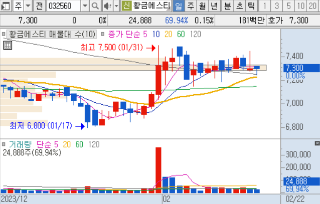Switch to the 년 yearly period tab
The image size is (320, 204).
pos(214,6)
